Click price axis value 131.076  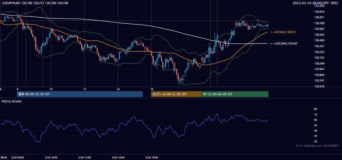pyautogui.click(x=319, y=6)
